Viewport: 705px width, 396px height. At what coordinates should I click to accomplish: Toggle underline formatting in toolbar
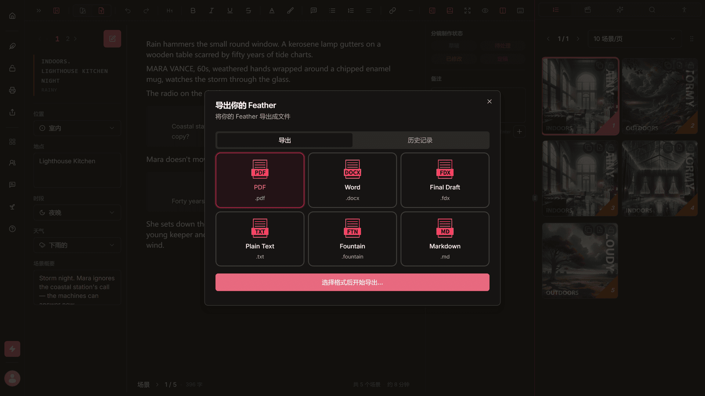pos(230,11)
